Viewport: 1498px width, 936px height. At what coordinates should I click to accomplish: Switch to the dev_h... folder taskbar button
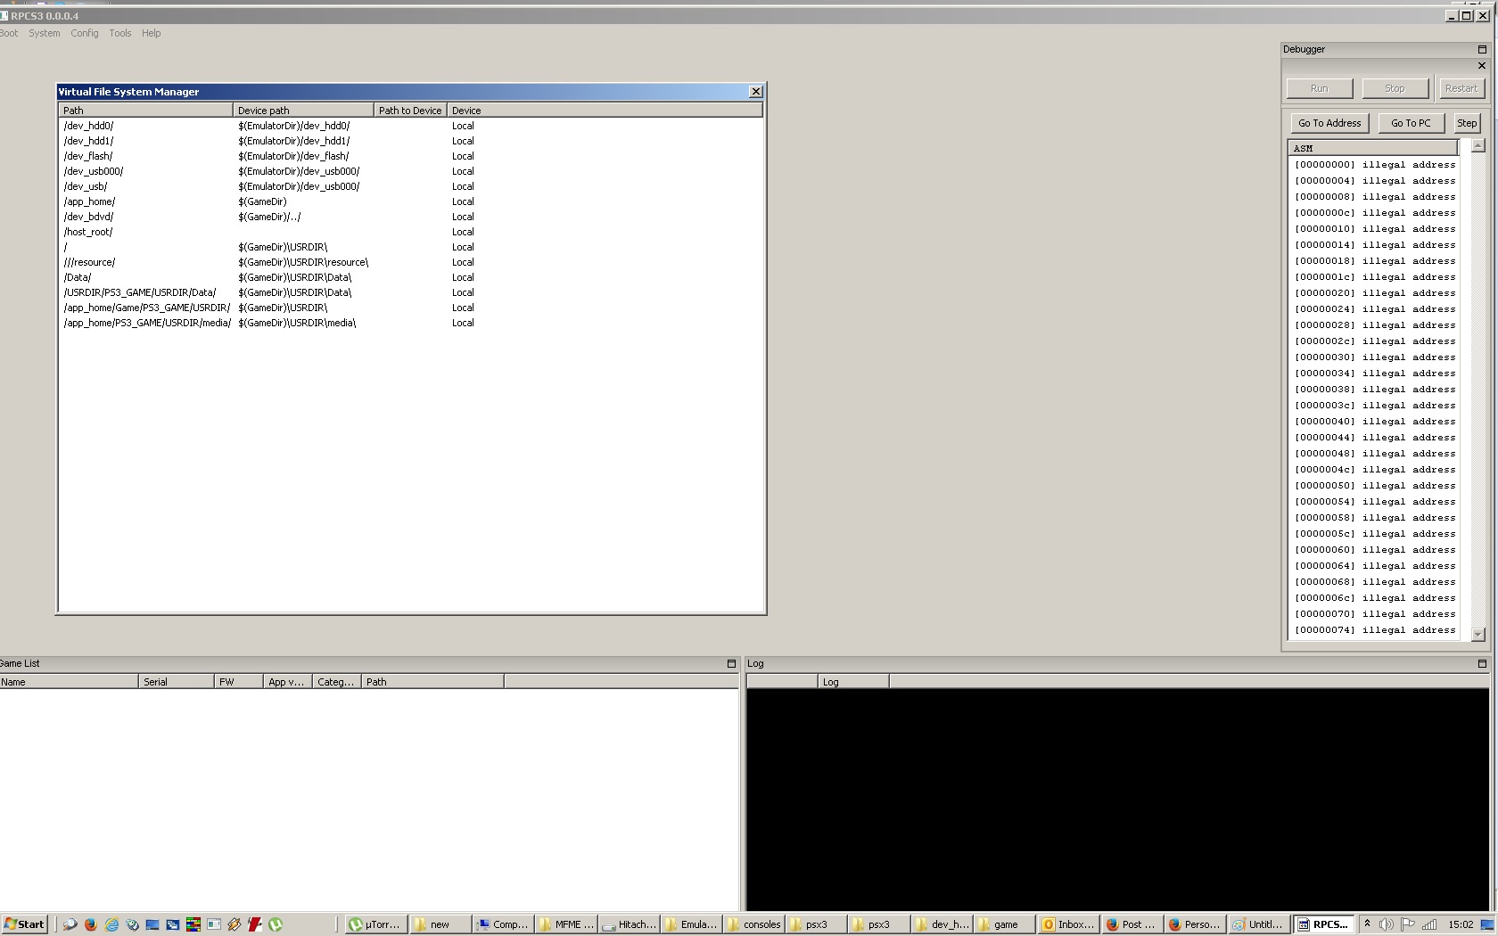942,924
